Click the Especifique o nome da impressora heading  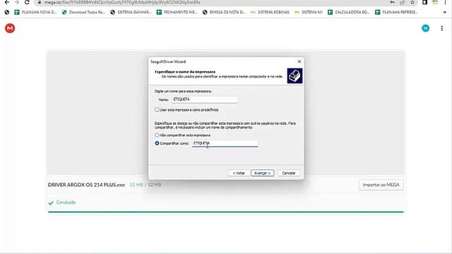pos(185,72)
